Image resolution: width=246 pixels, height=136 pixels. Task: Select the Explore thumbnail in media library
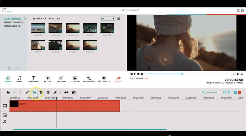tap(90, 45)
